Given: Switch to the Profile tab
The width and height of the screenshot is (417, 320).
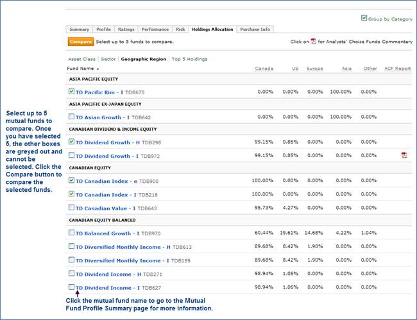Looking at the screenshot, I should tap(103, 29).
